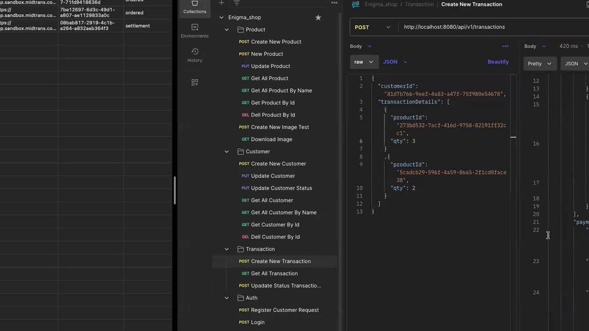This screenshot has width=589, height=331.
Task: Click the HTTP request icon in the breadcrumb
Action: (x=355, y=4)
